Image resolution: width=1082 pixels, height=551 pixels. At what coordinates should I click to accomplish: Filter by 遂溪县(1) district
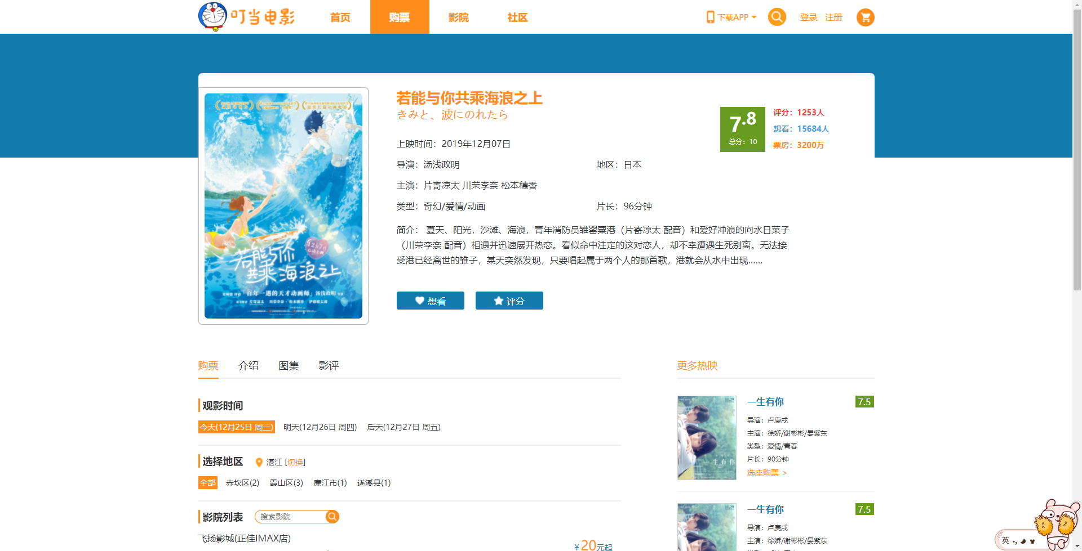tap(374, 483)
